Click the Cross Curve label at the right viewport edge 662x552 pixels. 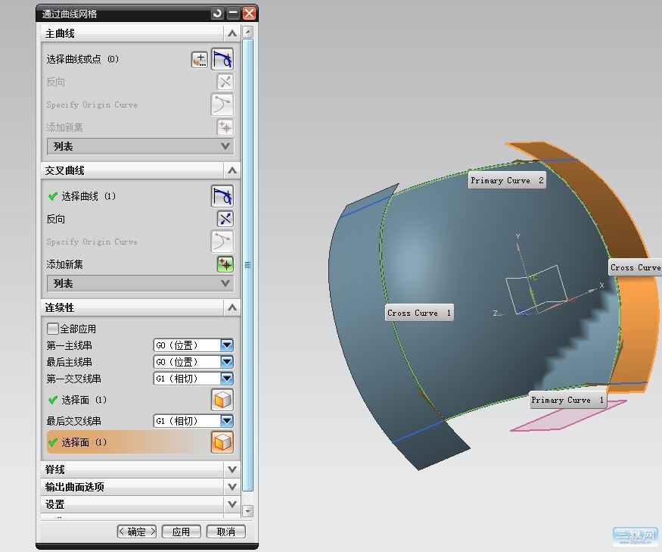click(x=635, y=267)
